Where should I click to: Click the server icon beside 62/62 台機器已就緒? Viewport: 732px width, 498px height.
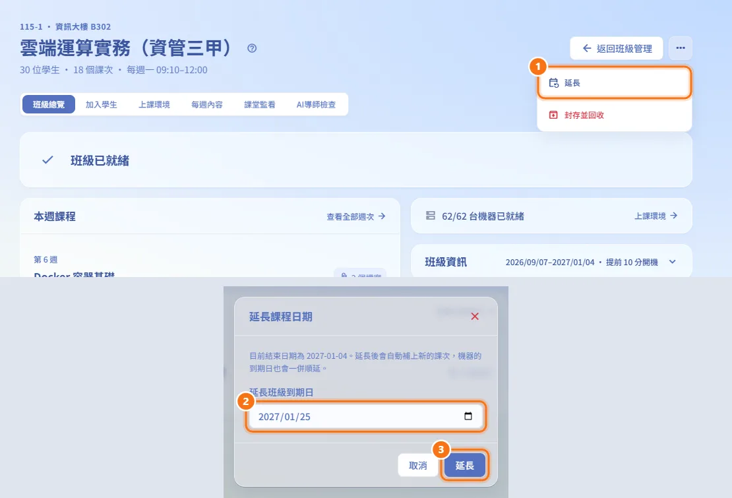[x=431, y=216]
